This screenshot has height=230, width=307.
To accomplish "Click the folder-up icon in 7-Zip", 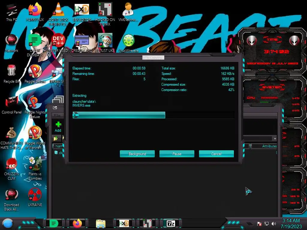I will click(55, 138).
